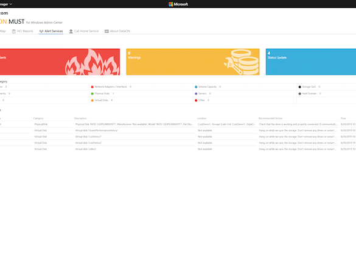Screen dimensions: 356x269
Task: Select Virtual disk 'CustDemo1' row
Action: 178,137
